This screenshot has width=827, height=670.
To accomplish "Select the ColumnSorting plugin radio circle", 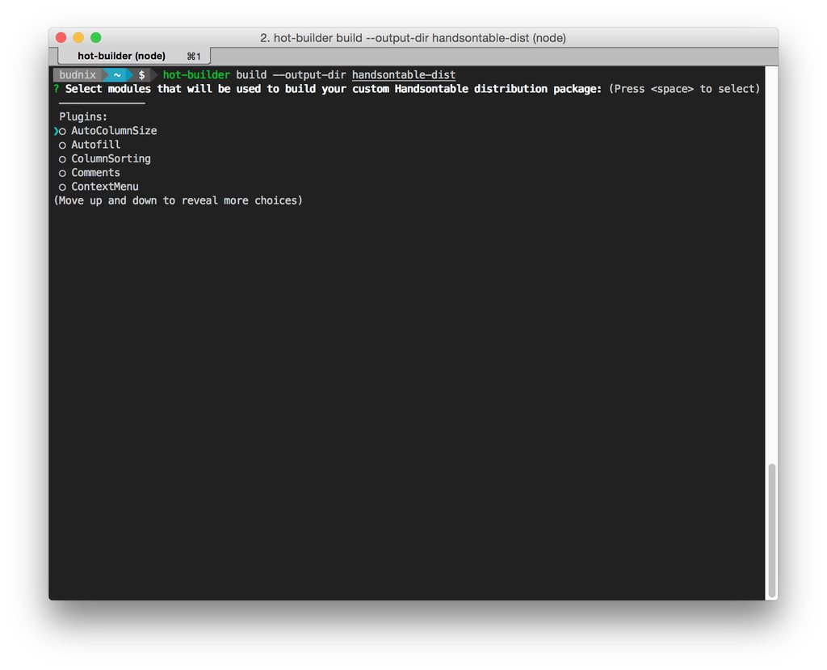I will (x=62, y=159).
